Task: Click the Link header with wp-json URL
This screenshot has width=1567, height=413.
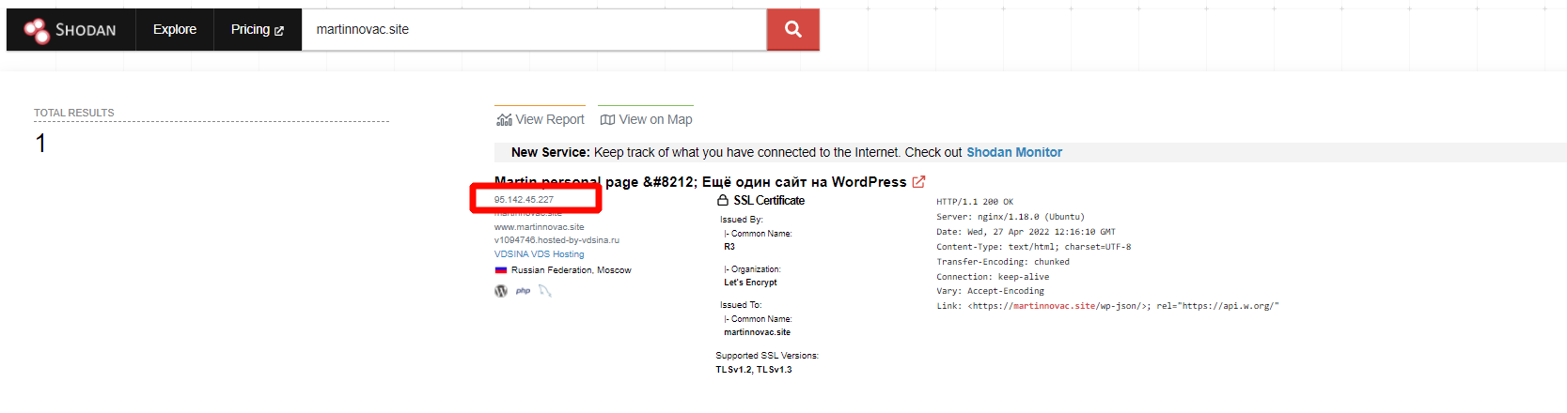Action: click(1107, 306)
